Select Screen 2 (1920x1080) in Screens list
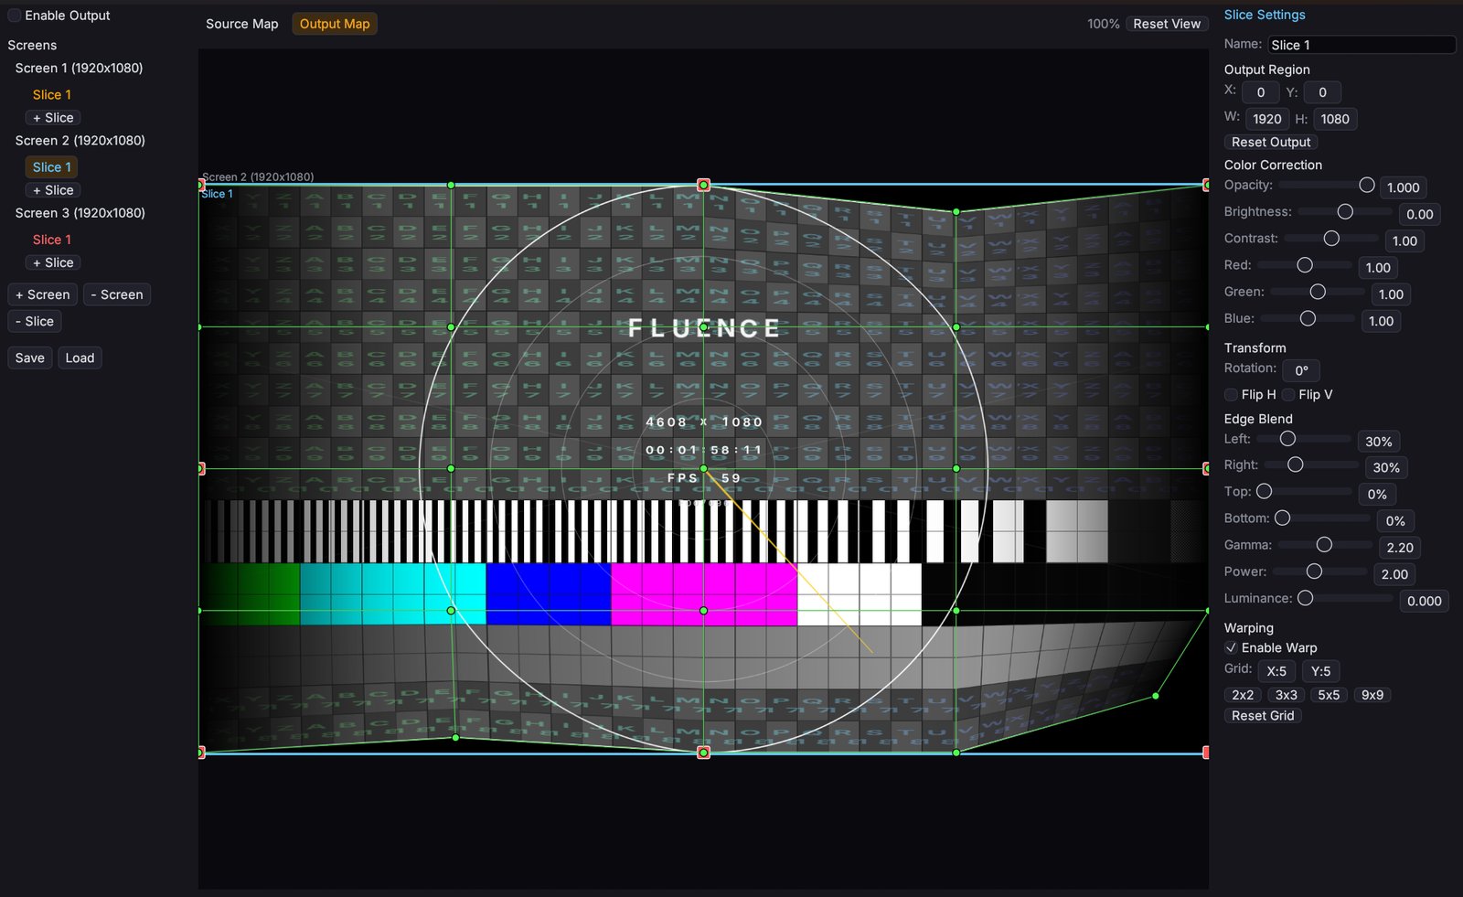Image resolution: width=1463 pixels, height=897 pixels. coord(80,140)
